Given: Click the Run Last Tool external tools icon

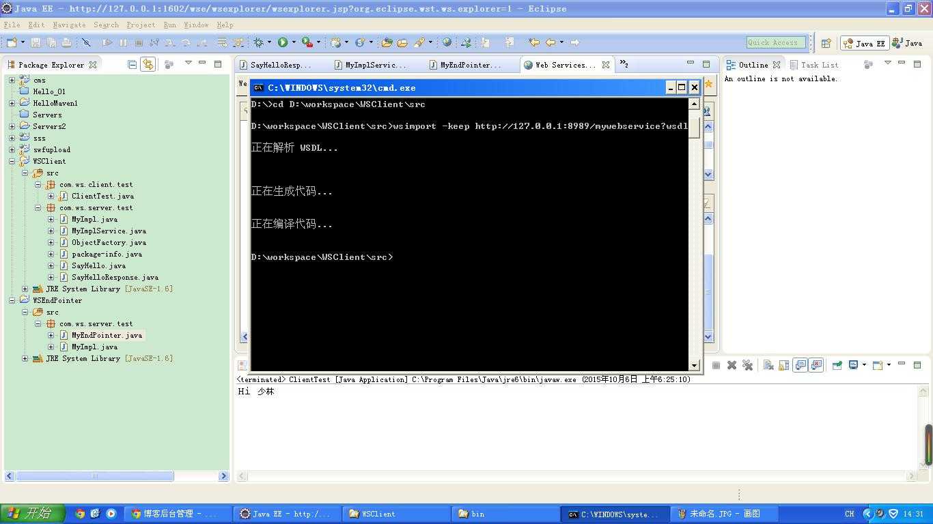Looking at the screenshot, I should tap(307, 42).
